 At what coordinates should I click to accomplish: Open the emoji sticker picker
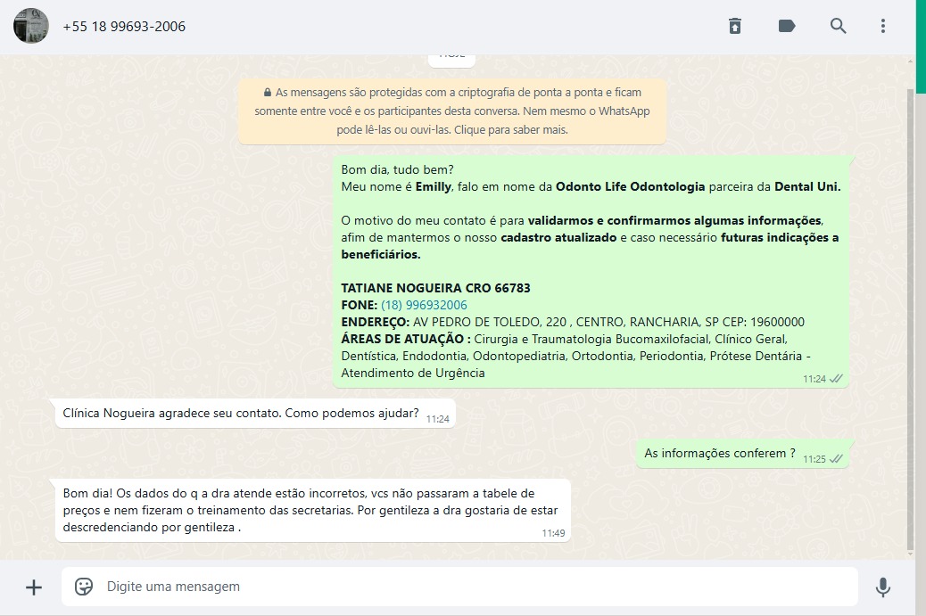click(x=84, y=587)
